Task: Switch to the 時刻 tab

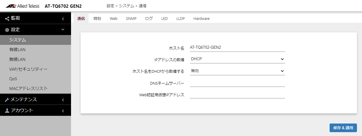Action: [97, 18]
